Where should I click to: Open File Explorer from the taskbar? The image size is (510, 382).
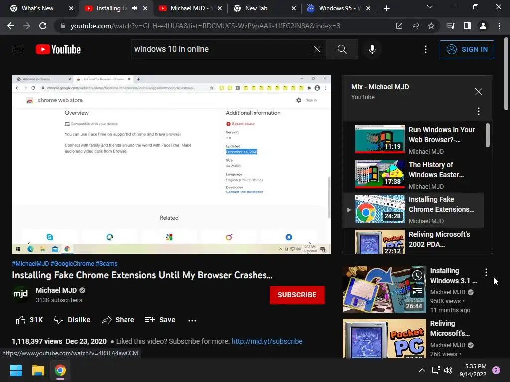click(38, 370)
